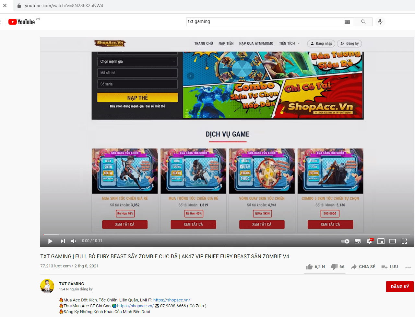Expand TIỆN ÍCH dropdown in video
415x317 pixels.
pos(289,43)
